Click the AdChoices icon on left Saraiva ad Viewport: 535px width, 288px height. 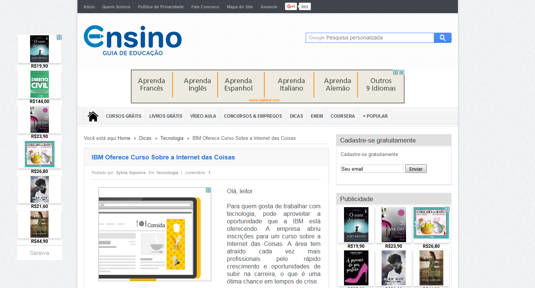(59, 38)
